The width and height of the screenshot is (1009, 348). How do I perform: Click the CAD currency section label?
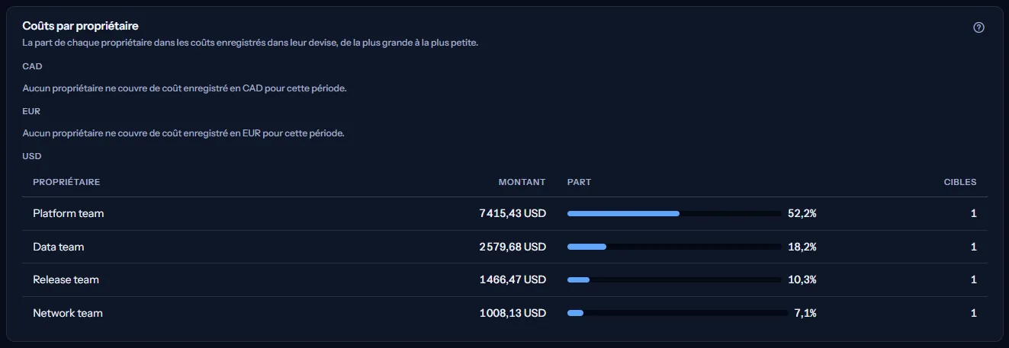[x=32, y=66]
